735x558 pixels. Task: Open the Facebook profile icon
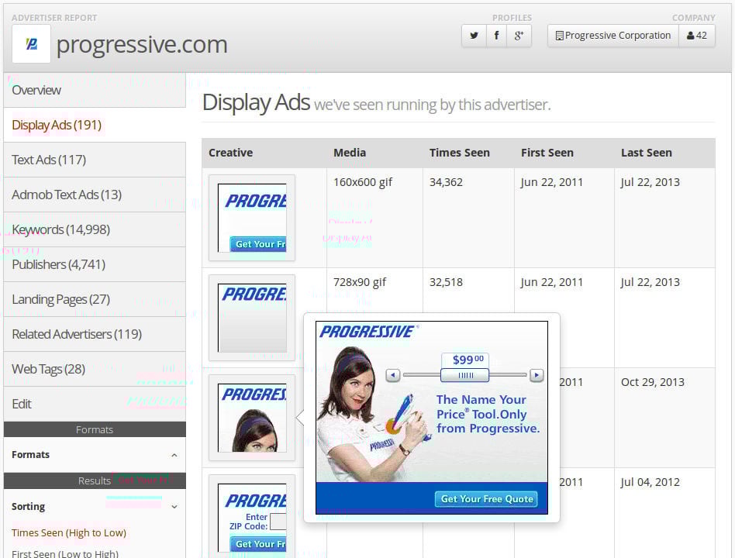tap(496, 36)
